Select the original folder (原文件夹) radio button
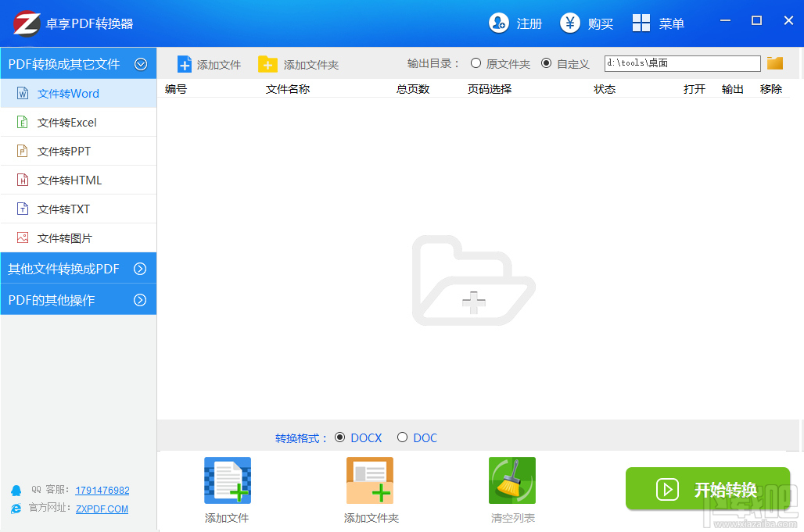Screen dimensions: 804x532 [476, 63]
